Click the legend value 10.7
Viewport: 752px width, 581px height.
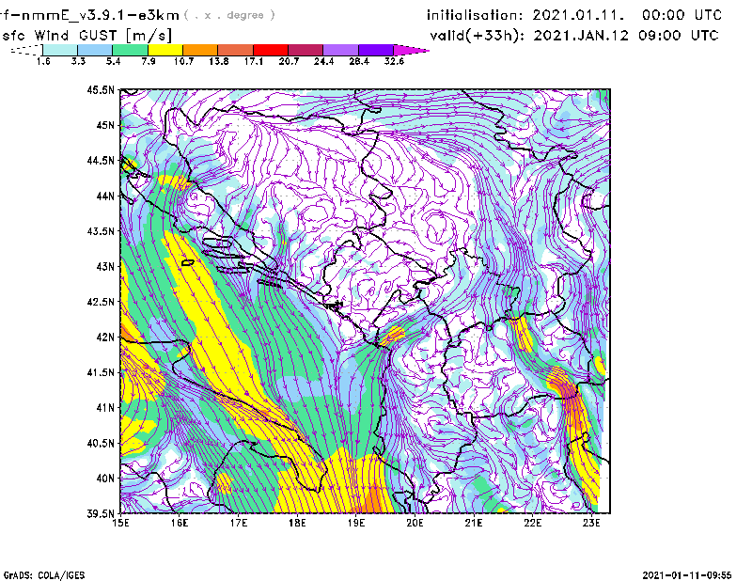click(183, 61)
